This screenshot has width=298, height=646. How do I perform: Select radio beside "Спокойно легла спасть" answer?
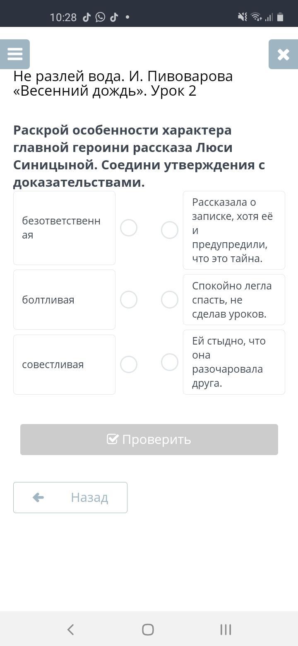170,299
